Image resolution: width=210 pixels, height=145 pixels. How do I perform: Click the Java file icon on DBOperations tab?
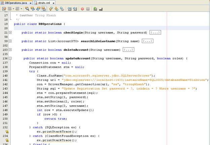point(2,3)
